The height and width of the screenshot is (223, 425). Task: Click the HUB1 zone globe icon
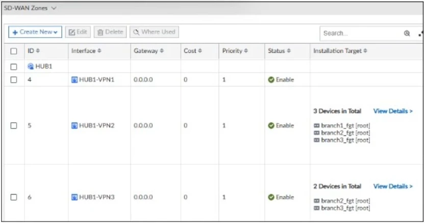pos(31,66)
